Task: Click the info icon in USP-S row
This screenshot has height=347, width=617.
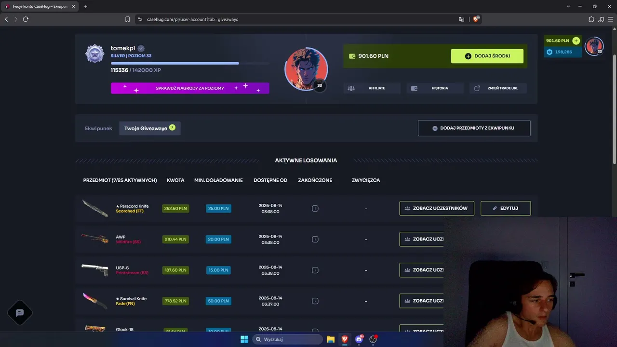Action: click(315, 270)
